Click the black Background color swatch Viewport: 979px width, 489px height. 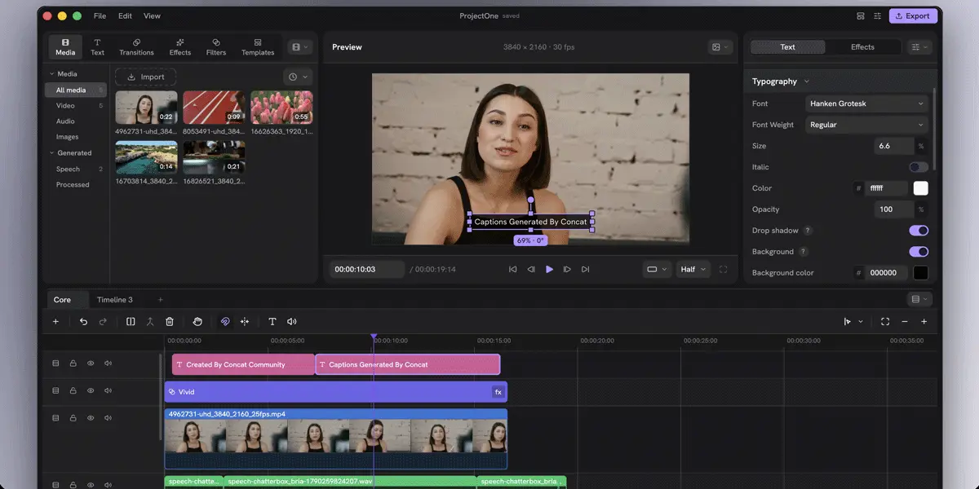click(x=920, y=273)
